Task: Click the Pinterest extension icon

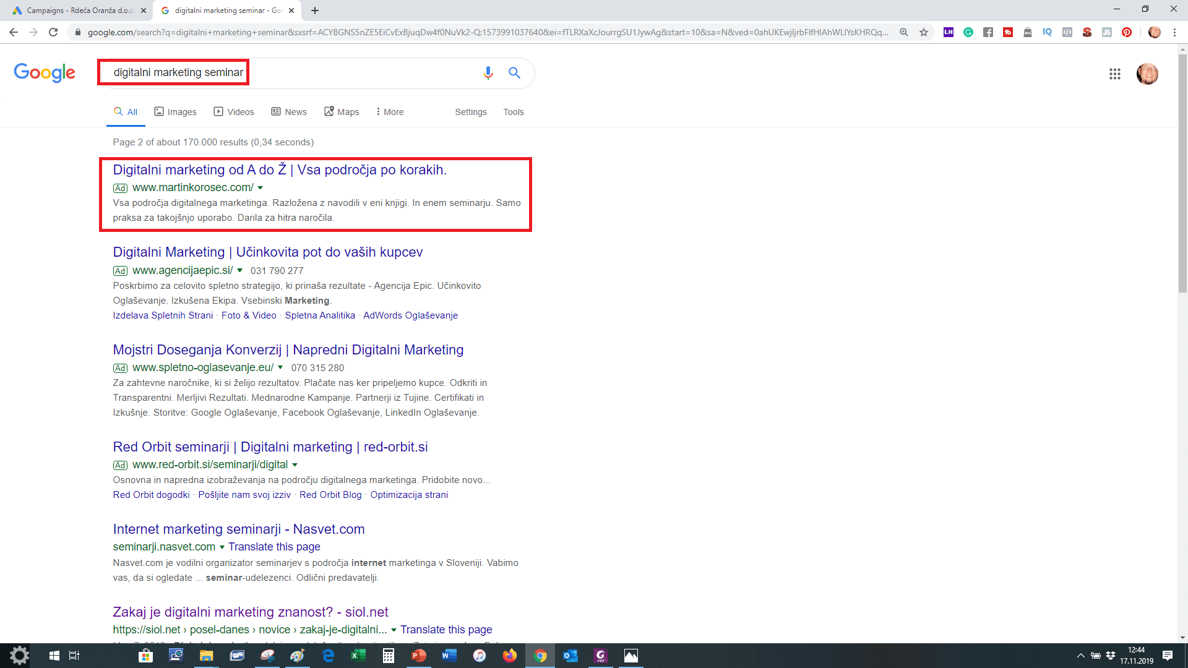Action: click(x=1127, y=32)
